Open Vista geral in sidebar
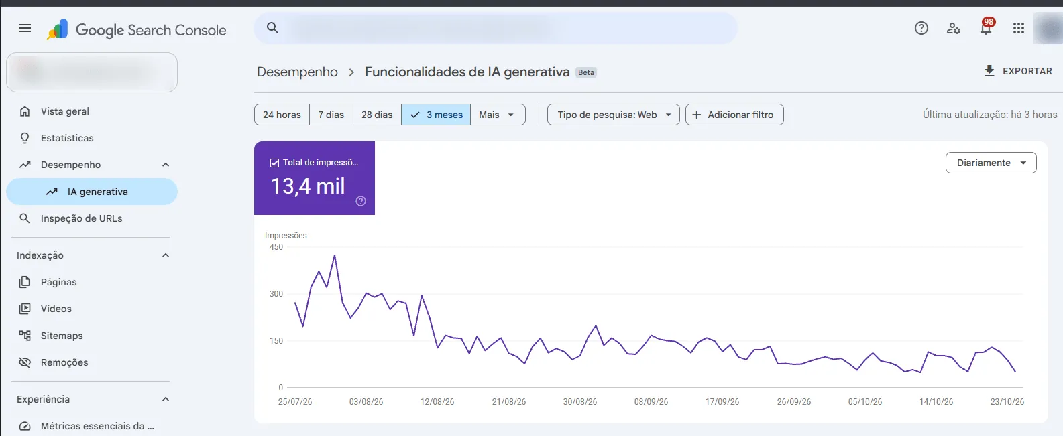This screenshot has height=436, width=1063. pos(92,111)
